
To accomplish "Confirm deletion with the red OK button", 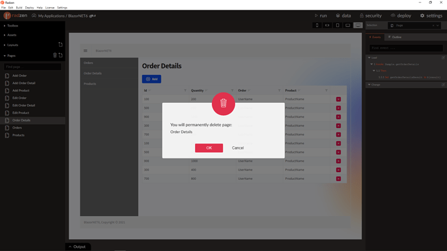I will pos(209,147).
